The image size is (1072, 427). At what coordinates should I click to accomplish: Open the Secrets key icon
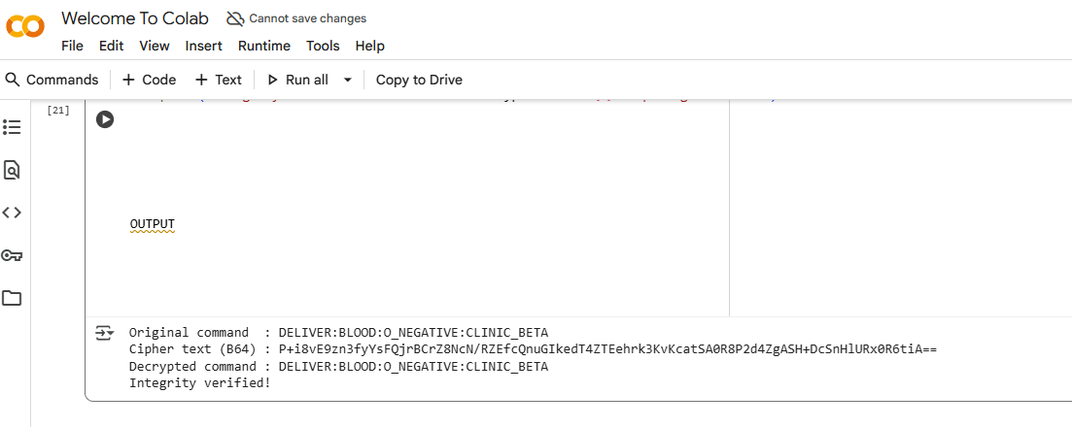coord(12,255)
